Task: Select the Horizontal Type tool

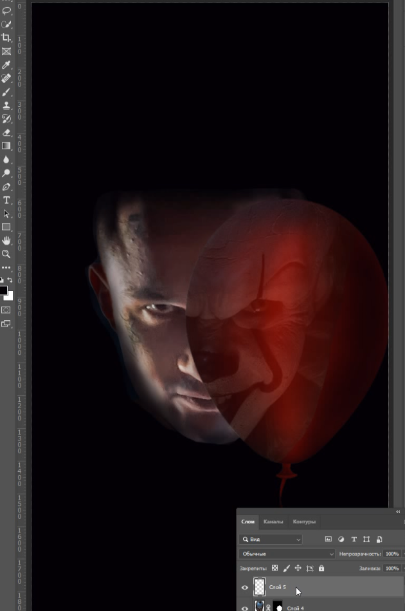Action: coord(6,200)
